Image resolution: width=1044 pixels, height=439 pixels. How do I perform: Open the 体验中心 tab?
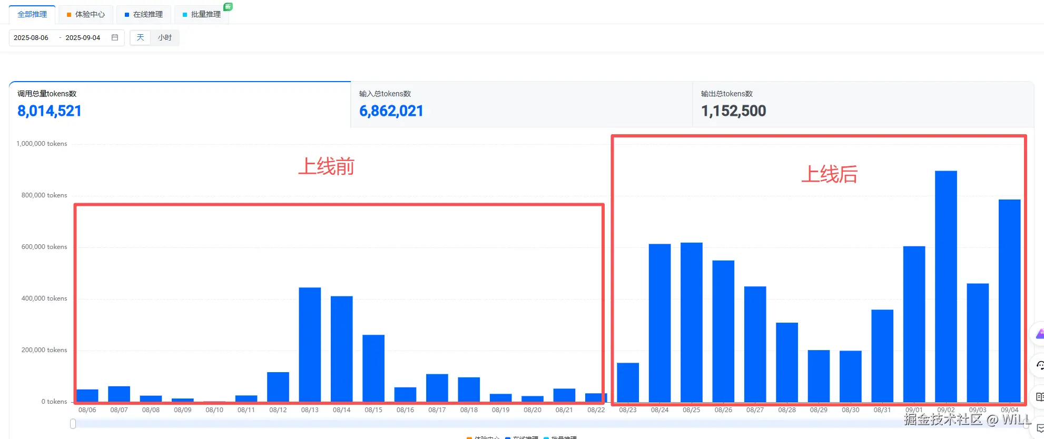click(x=86, y=14)
